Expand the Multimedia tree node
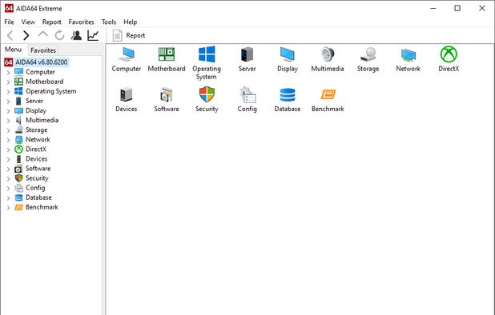495x315 pixels. [x=9, y=121]
